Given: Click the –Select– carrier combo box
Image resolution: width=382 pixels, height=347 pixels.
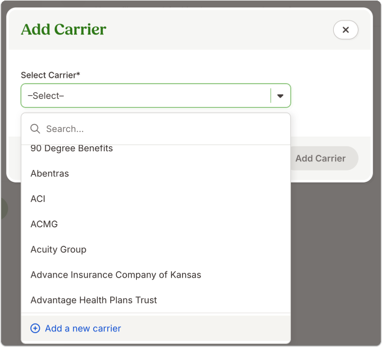Looking at the screenshot, I should (x=156, y=96).
